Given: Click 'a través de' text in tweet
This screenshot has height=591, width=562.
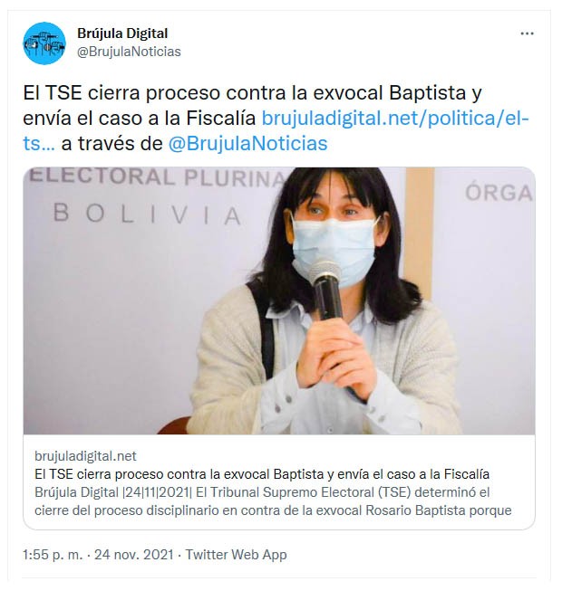Looking at the screenshot, I should tap(111, 144).
